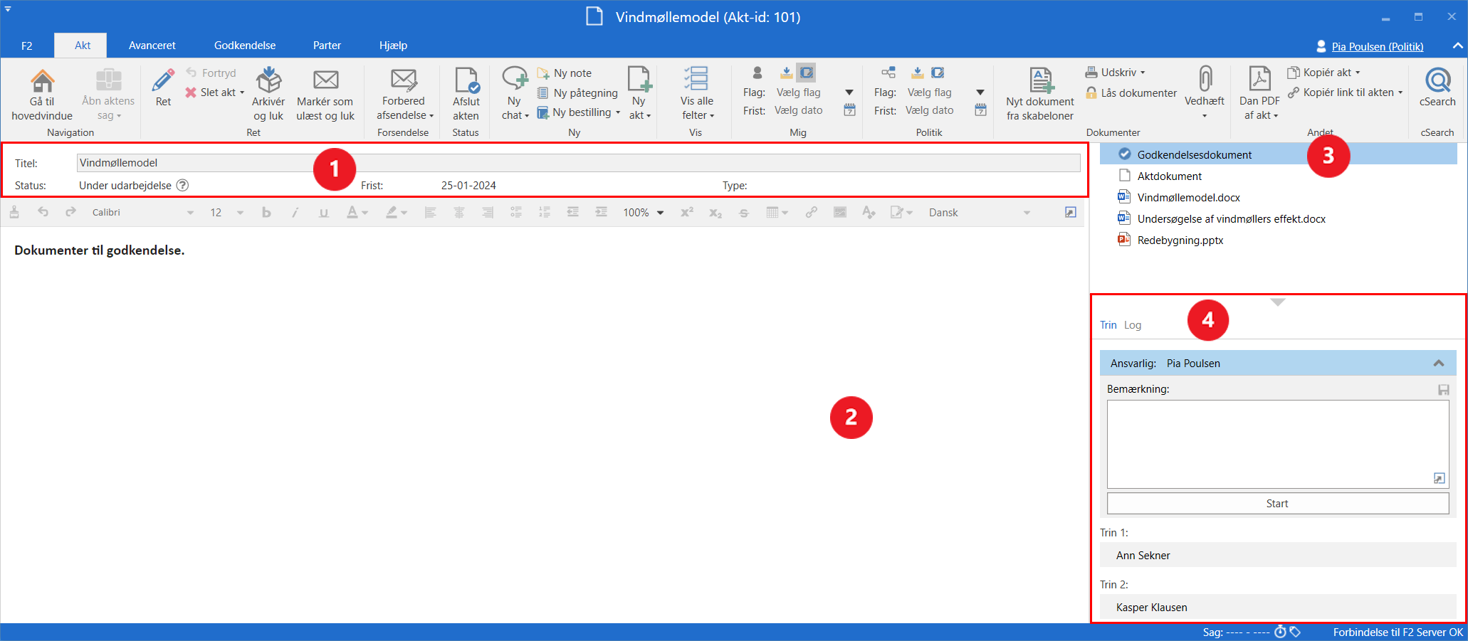Open cSearch from the ribbon
The height and width of the screenshot is (641, 1468).
point(1437,81)
